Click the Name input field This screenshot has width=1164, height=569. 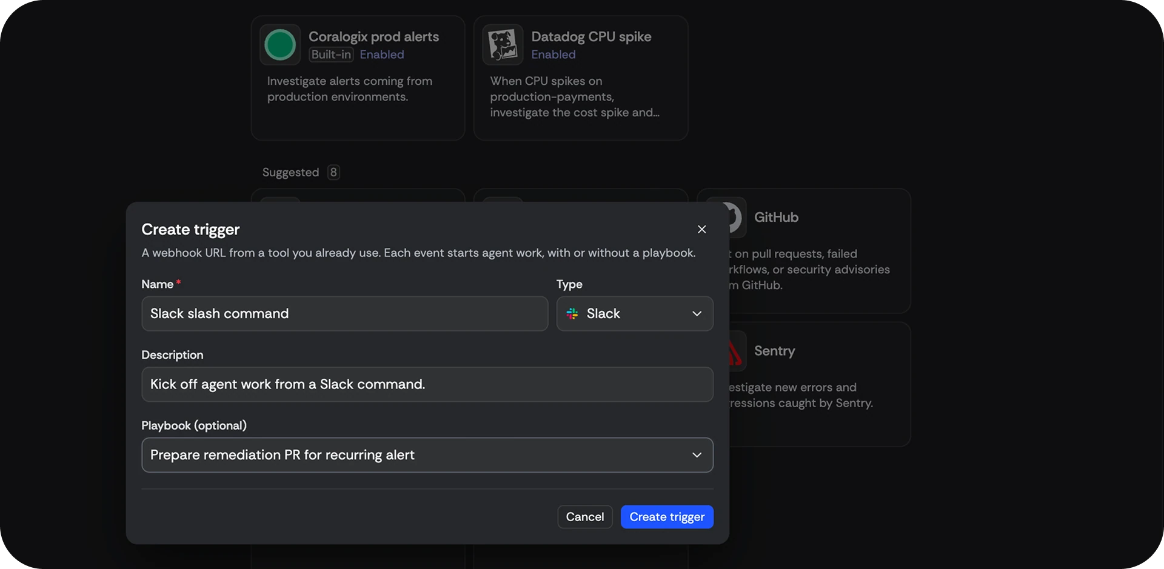344,313
